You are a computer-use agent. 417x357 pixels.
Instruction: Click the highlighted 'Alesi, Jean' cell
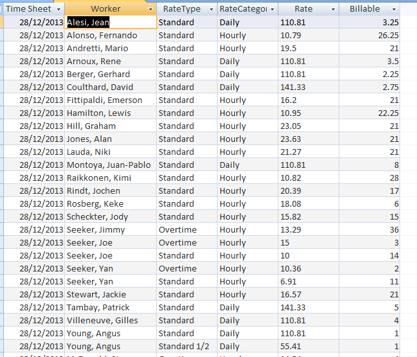tap(110, 22)
